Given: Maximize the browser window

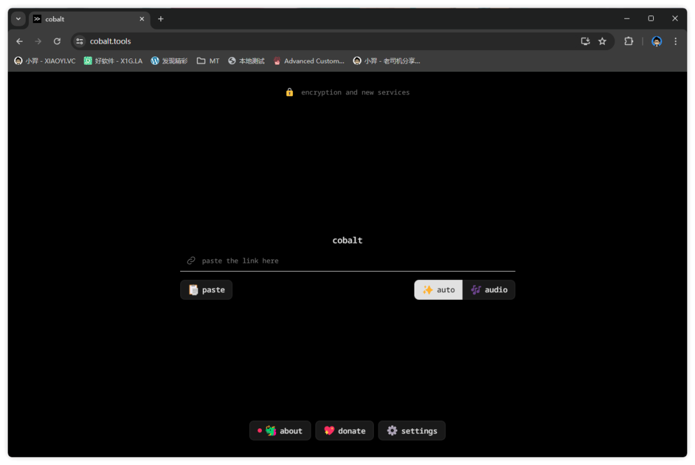Looking at the screenshot, I should (651, 19).
